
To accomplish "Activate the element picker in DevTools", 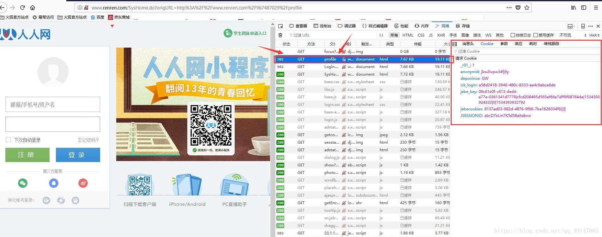I will coord(280,26).
